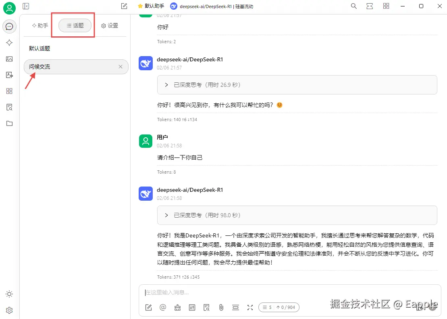Open the translate sidebar icon
The image size is (447, 319).
click(9, 75)
